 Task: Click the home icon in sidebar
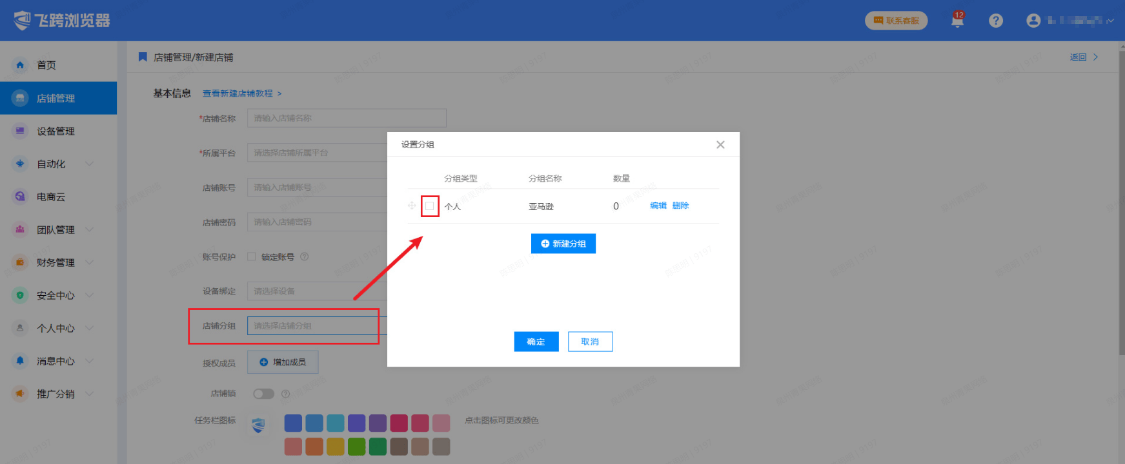pos(20,65)
